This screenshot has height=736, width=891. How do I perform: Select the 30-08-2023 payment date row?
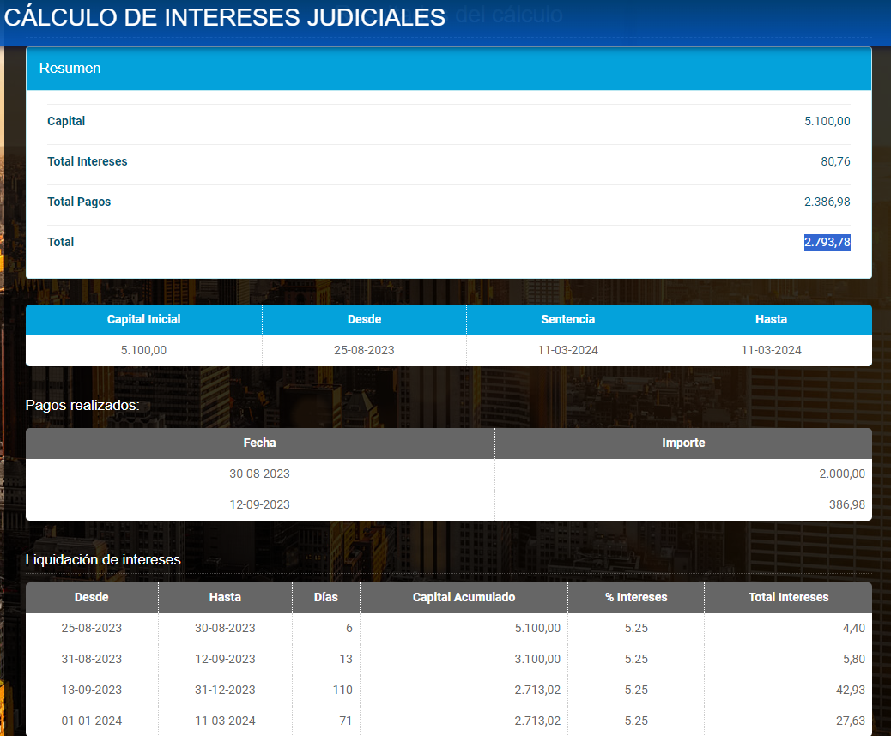[x=259, y=474]
